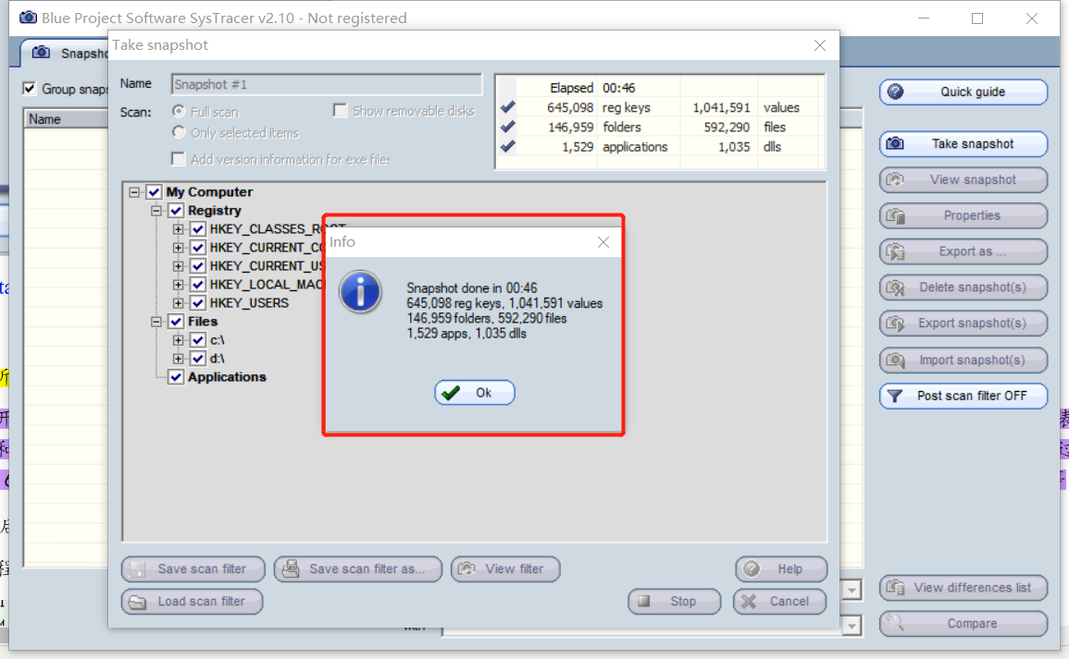This screenshot has width=1069, height=659.
Task: Click the folder icon on Load scan filter
Action: tap(138, 602)
